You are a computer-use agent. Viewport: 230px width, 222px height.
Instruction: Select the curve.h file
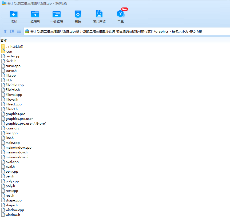pyautogui.click(x=9, y=71)
